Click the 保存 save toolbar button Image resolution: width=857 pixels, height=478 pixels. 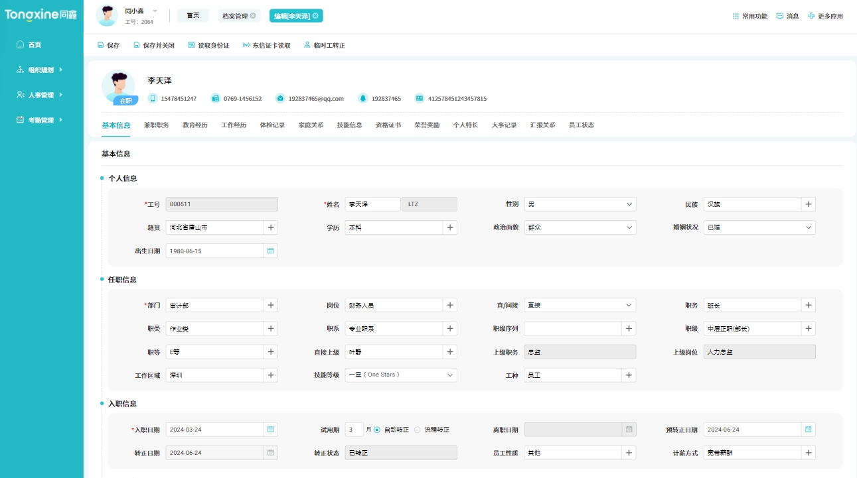(108, 46)
